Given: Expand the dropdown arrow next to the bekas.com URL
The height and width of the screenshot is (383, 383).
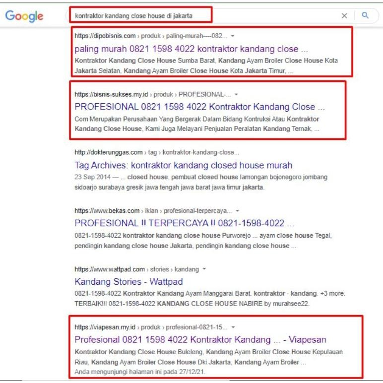Looking at the screenshot, I should coord(238,210).
